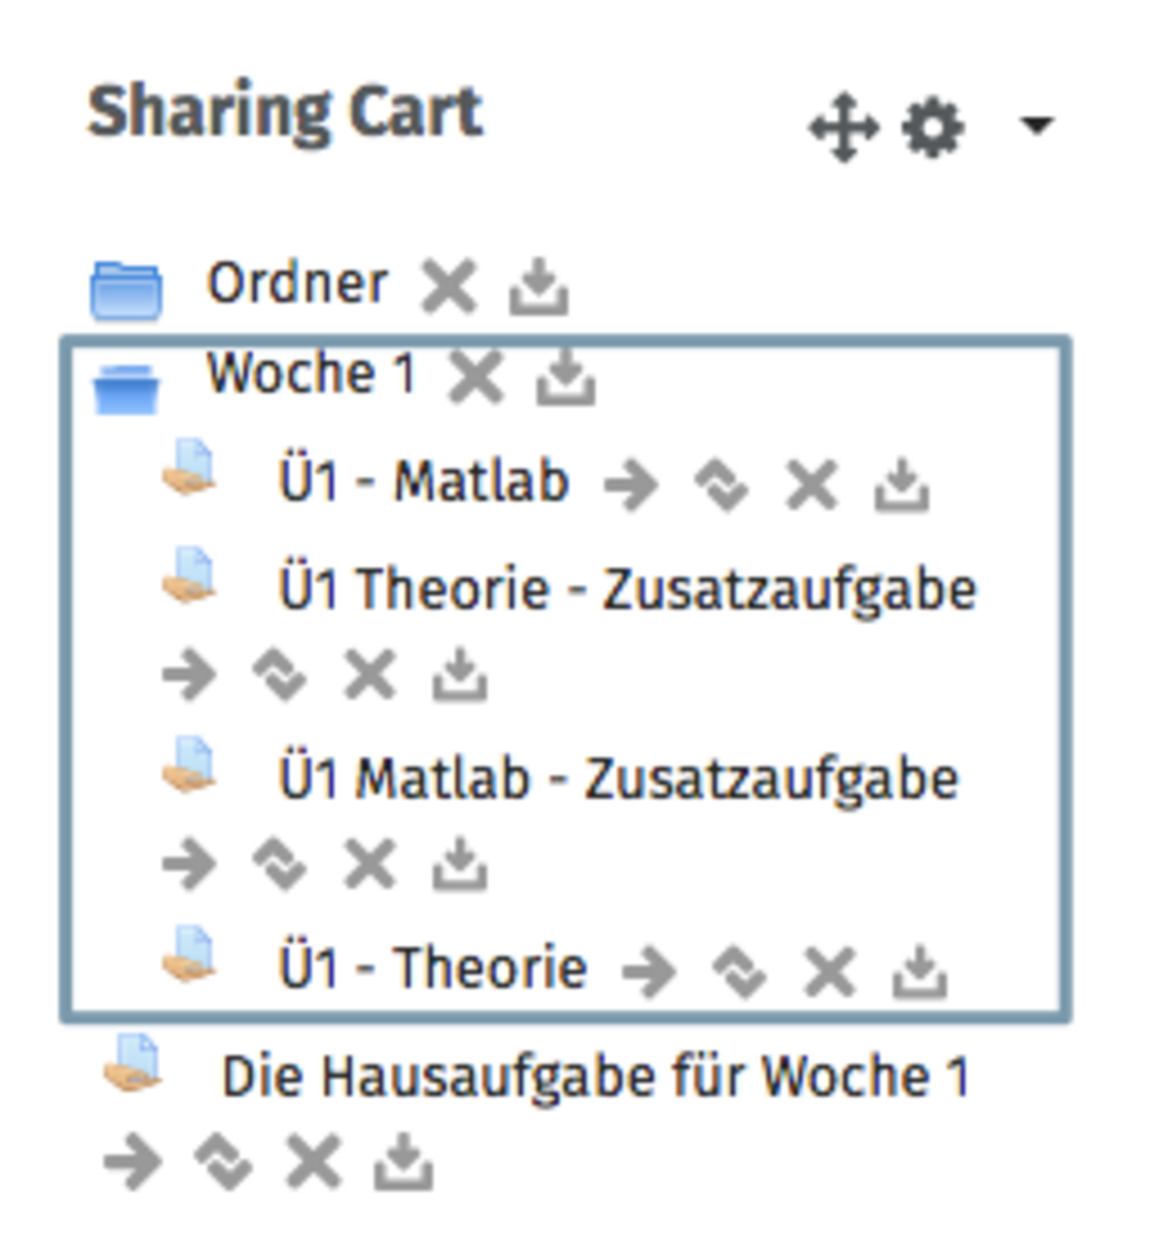Image resolution: width=1168 pixels, height=1245 pixels.
Task: Delete Ü1 - Matlab item
Action: click(x=812, y=486)
